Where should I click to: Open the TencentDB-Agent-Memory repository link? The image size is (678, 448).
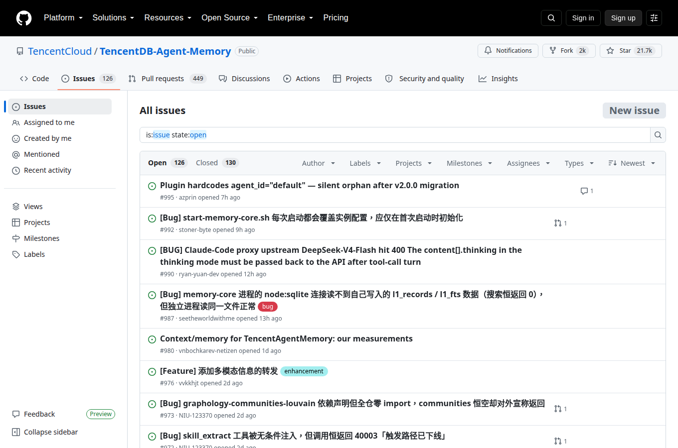(x=165, y=51)
